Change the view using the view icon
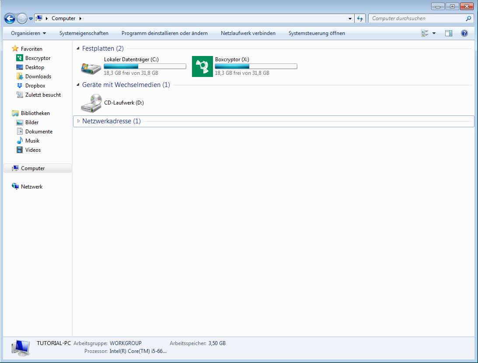This screenshot has height=363, width=478. point(425,33)
